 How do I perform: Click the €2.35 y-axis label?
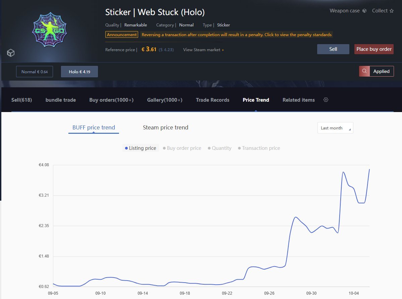pyautogui.click(x=44, y=226)
